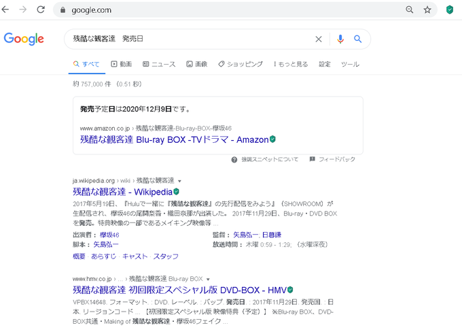Screen dimensions: 462x334
Task: Click the www.hmv.co.jp breadcrumb text
Action: [92, 279]
